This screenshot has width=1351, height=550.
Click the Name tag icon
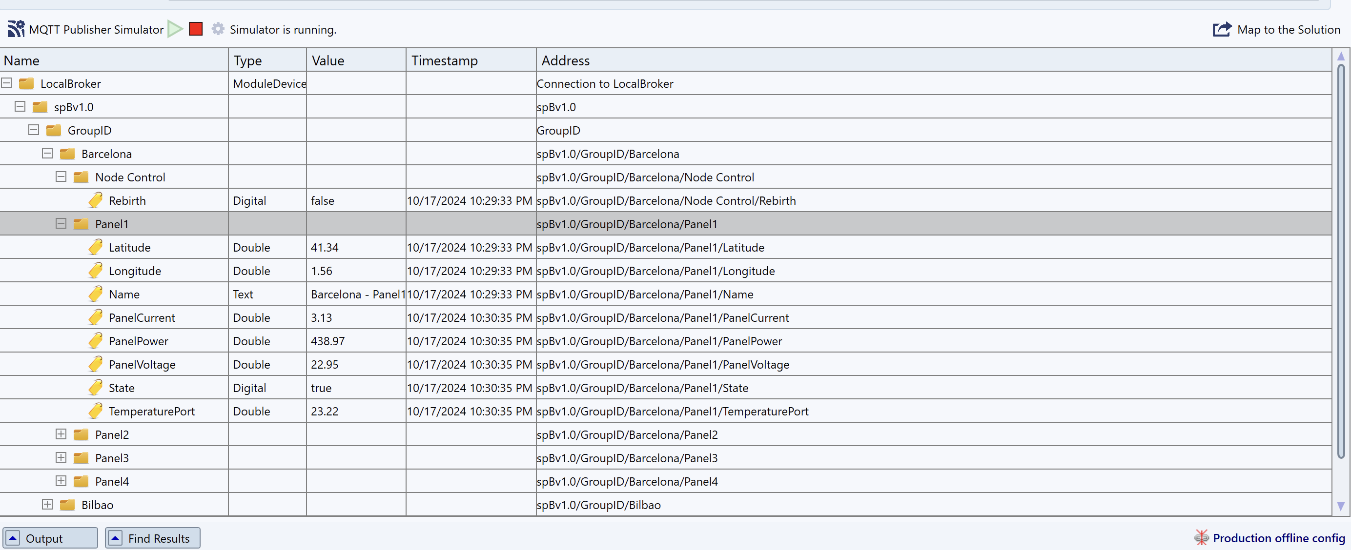(96, 295)
